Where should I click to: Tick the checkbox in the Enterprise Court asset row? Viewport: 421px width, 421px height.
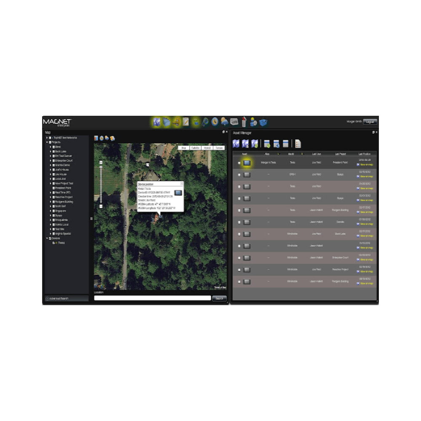coord(239,258)
